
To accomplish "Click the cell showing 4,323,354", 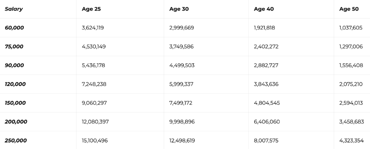I will click(x=352, y=140).
